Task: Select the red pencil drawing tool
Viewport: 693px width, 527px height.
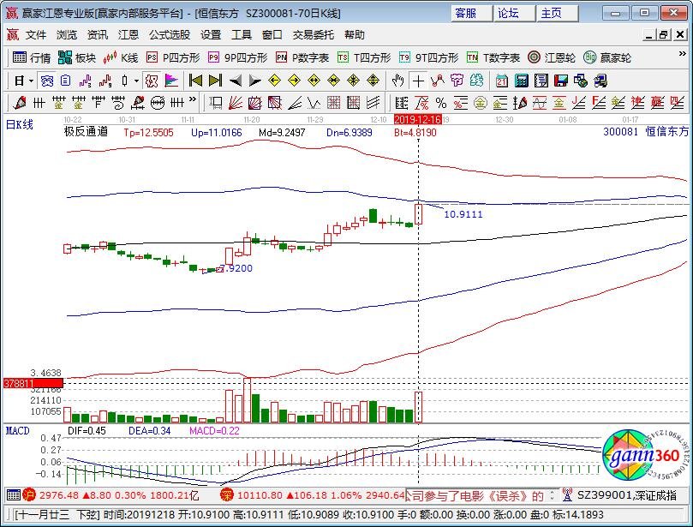Action: (x=20, y=103)
